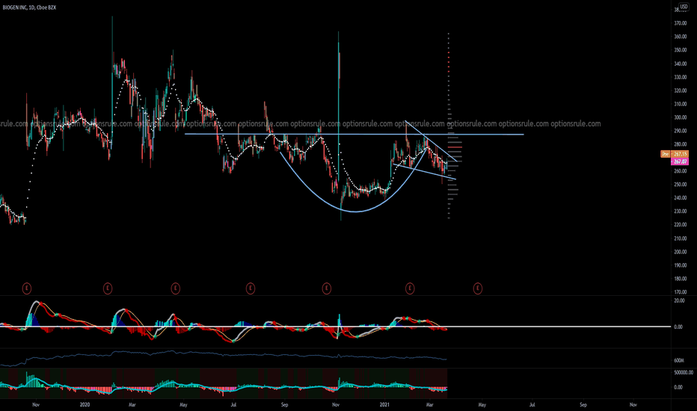Click the 230.00 price axis label
Screen dimensions: 697x411
coord(681,211)
